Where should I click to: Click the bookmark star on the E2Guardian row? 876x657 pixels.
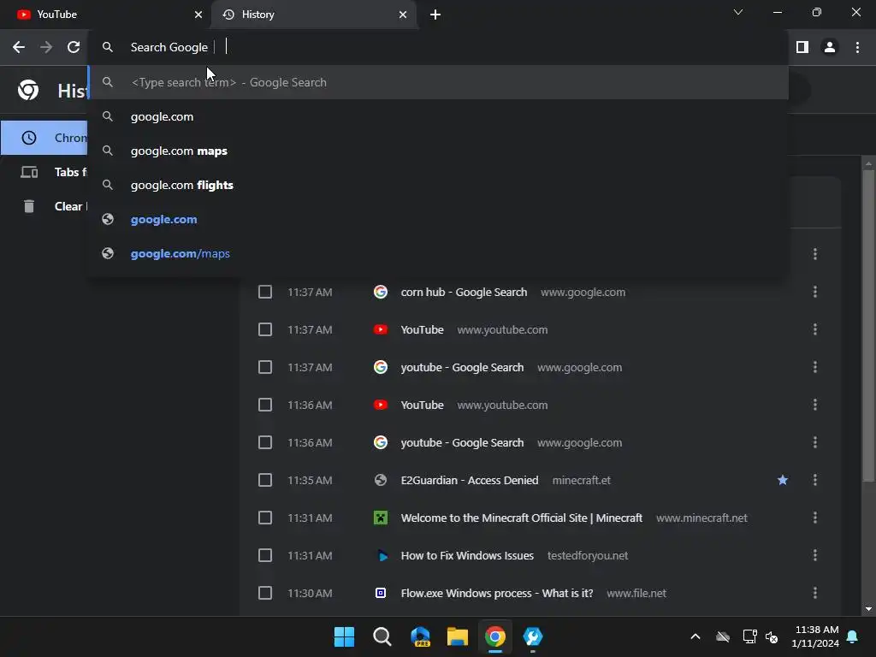coord(782,480)
